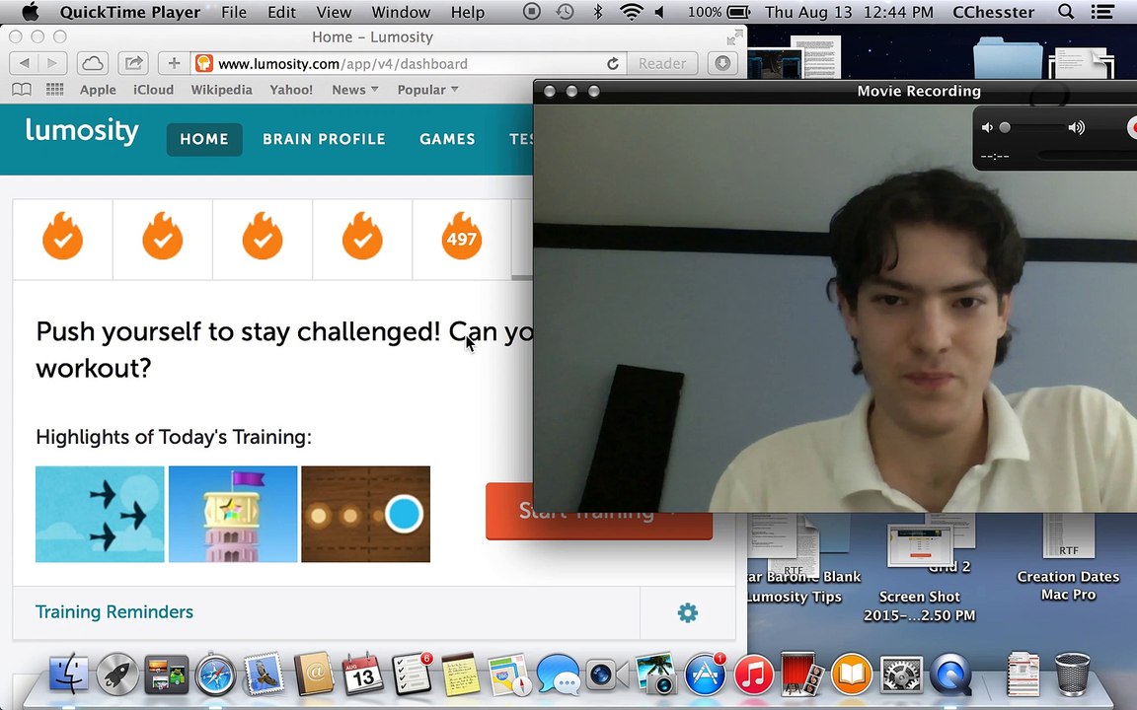Open Safari compass icon in dock

point(215,674)
